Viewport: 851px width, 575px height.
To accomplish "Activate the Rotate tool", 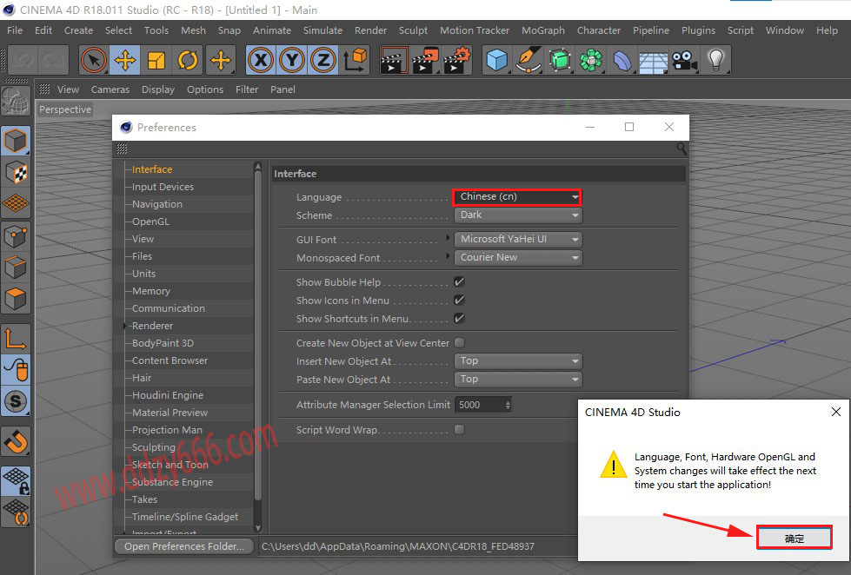I will point(188,60).
